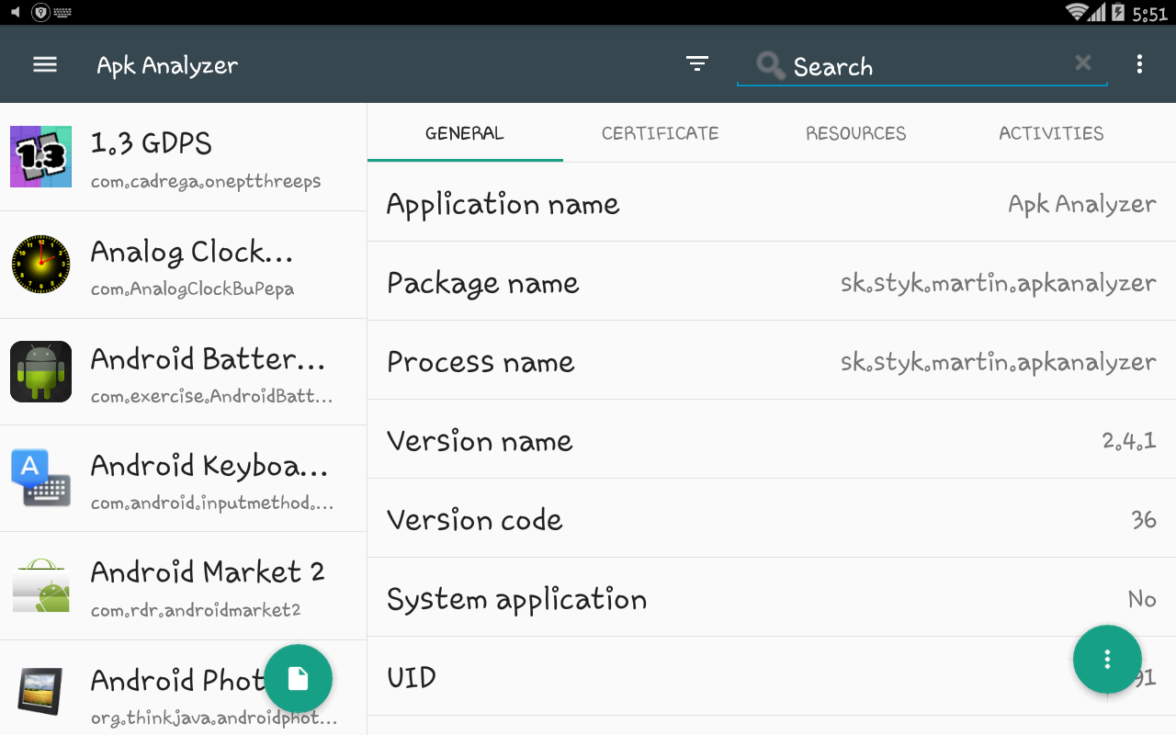Clear search with the X icon
The width and height of the screenshot is (1176, 735).
(x=1083, y=62)
